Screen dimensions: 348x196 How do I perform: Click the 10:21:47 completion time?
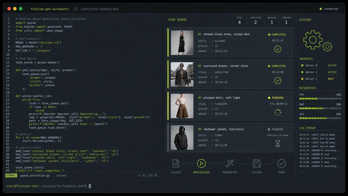(278, 41)
